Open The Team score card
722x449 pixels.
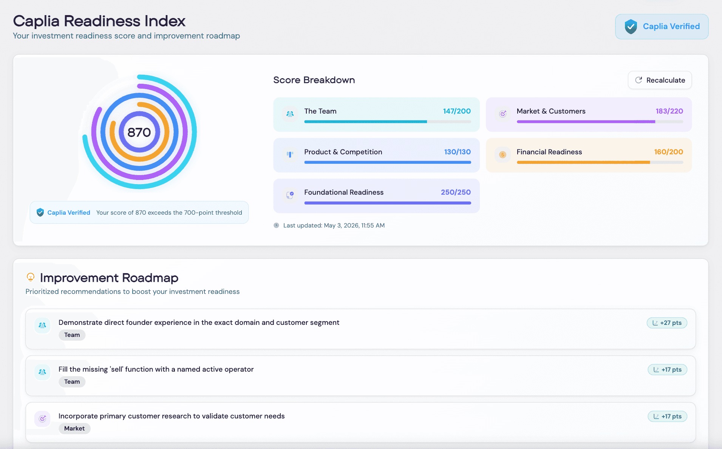pos(376,114)
